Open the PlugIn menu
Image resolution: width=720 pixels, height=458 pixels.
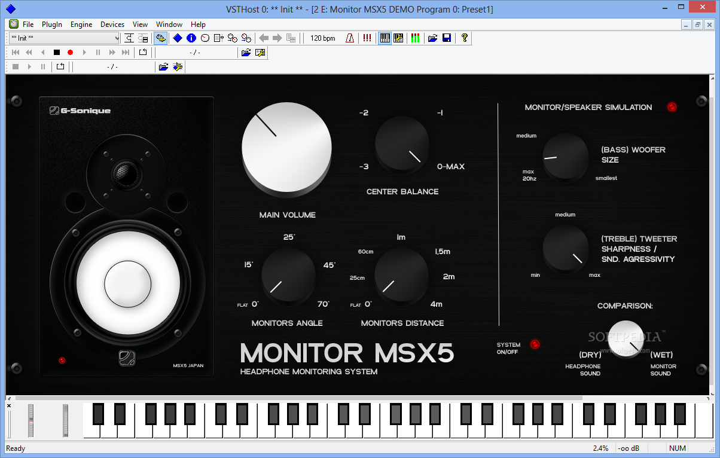pyautogui.click(x=52, y=25)
